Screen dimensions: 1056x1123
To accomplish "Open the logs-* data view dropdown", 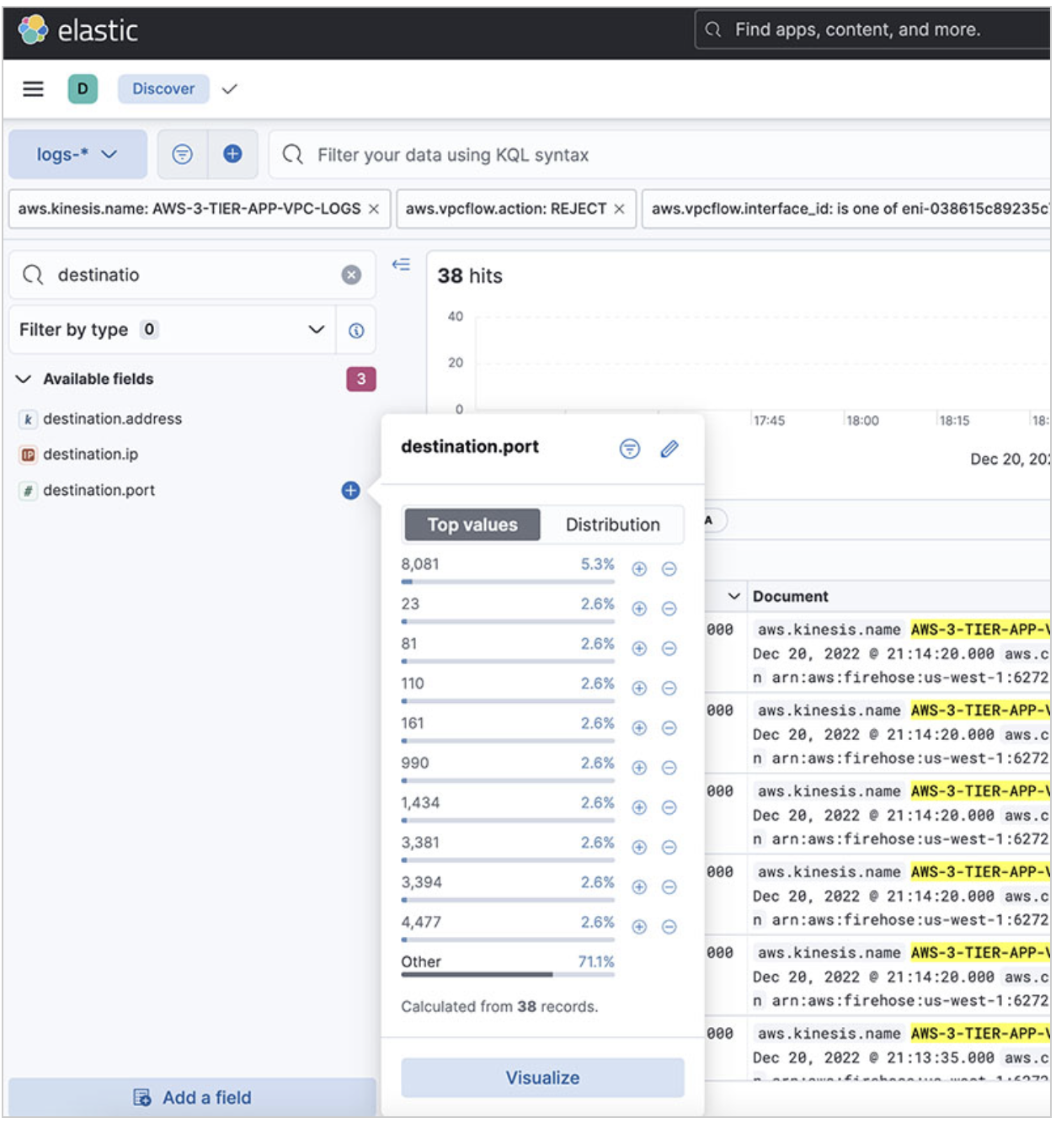I will point(77,154).
